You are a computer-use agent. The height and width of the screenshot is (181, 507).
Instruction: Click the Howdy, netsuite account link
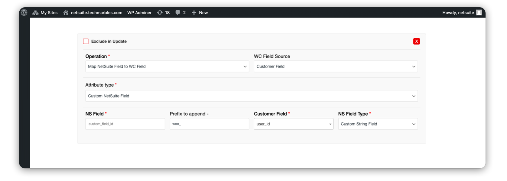point(458,12)
